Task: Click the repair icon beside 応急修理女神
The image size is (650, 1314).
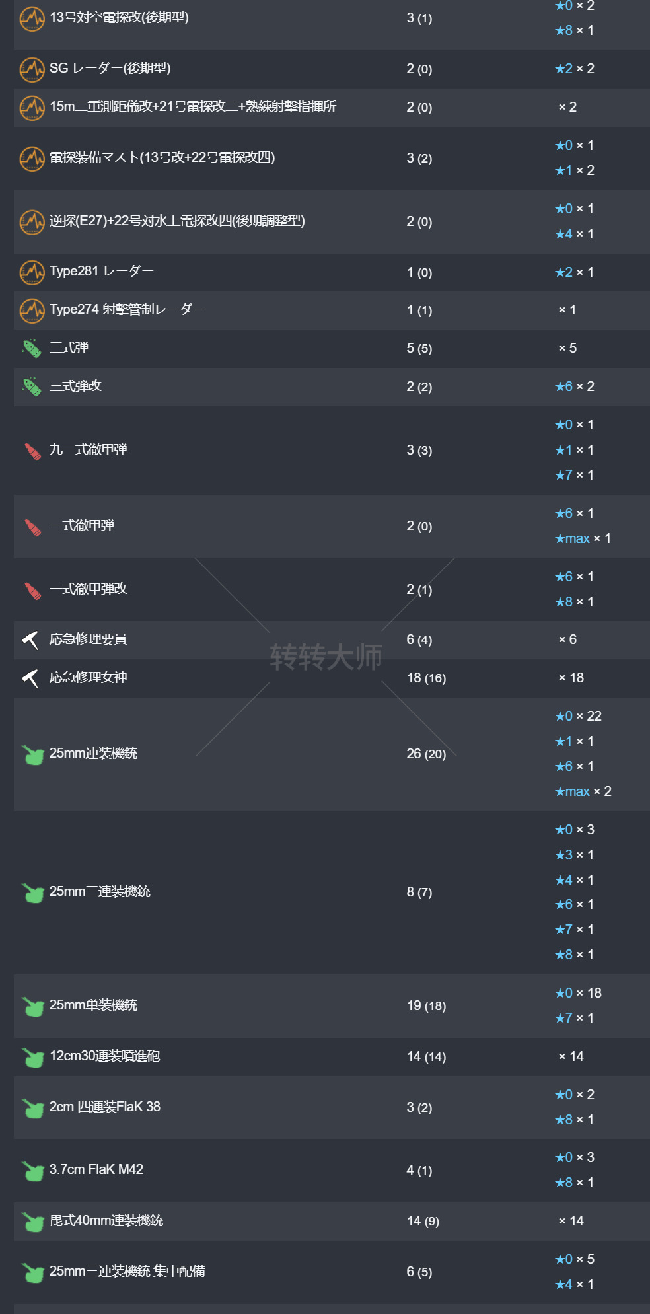Action: (30, 678)
